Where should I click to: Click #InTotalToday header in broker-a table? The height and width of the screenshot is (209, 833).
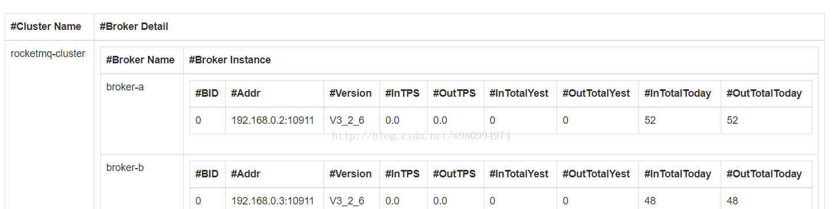click(x=678, y=93)
